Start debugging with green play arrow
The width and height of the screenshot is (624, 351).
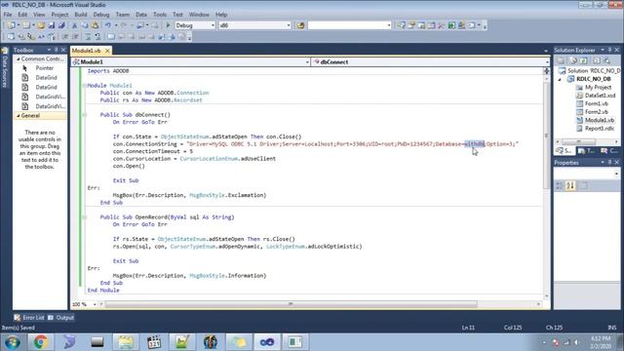[168, 25]
